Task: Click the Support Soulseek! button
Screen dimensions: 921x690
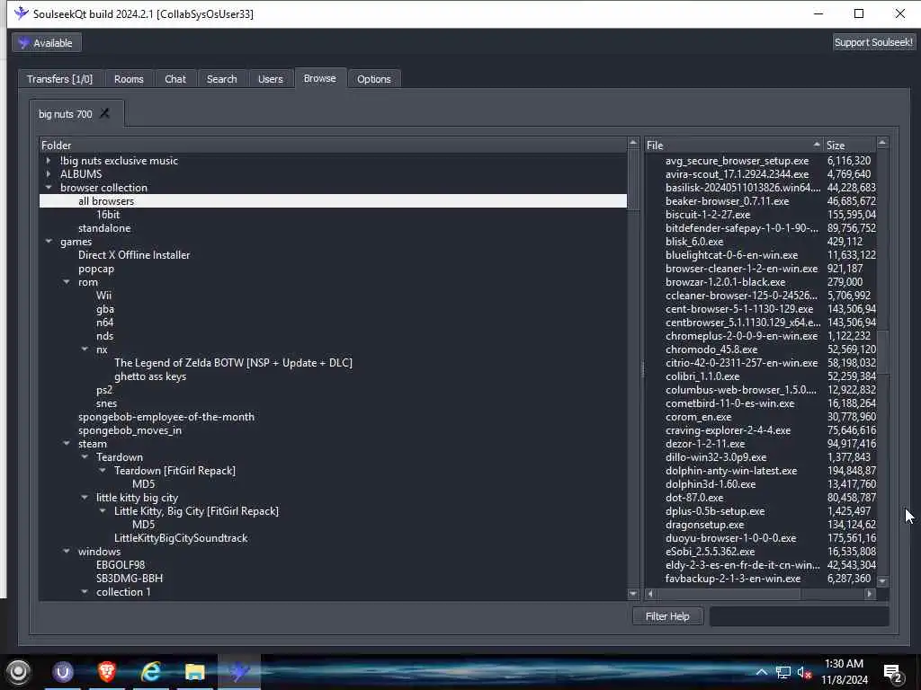Action: 873,42
